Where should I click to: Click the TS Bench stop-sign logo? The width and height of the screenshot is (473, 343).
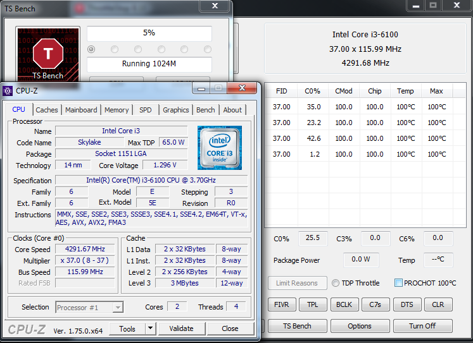tap(47, 54)
